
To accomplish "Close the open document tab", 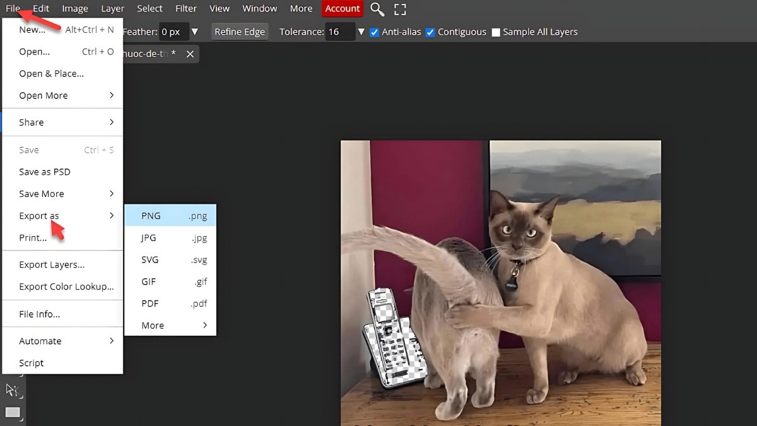I will pyautogui.click(x=190, y=54).
